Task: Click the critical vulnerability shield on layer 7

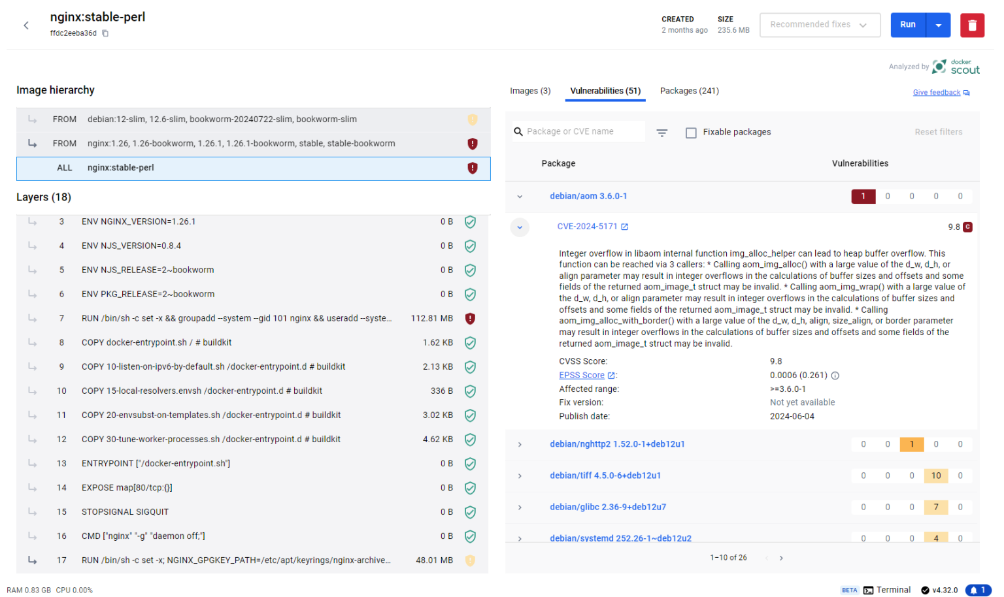Action: [470, 318]
